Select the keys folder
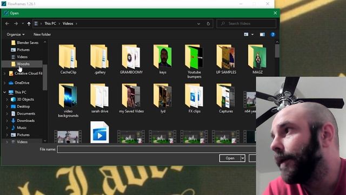This screenshot has width=346, height=195. point(163,59)
